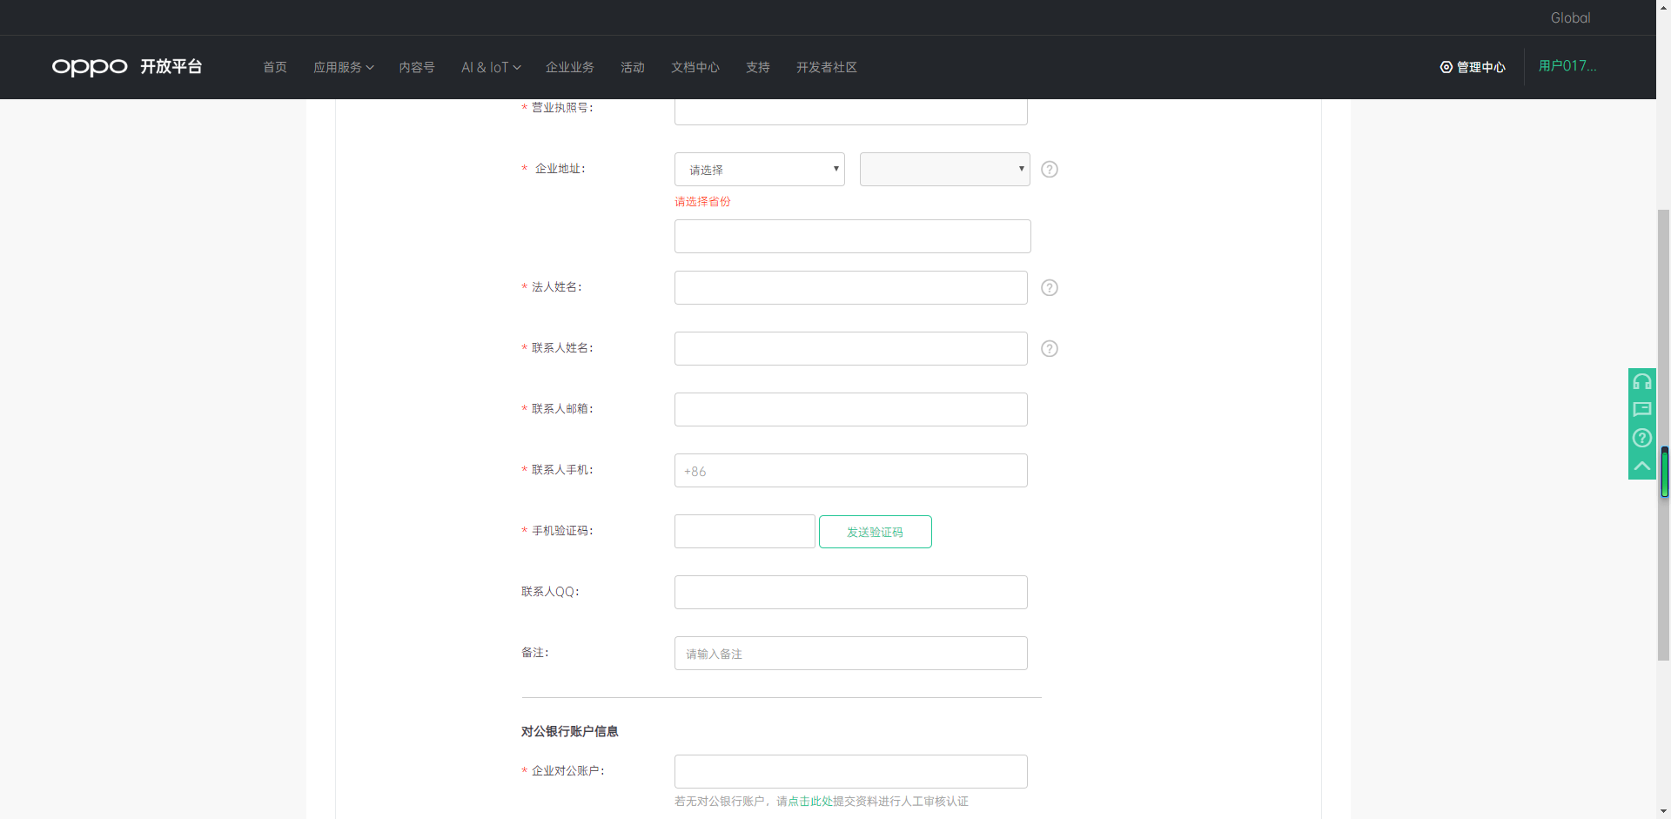The height and width of the screenshot is (819, 1671).
Task: Click back-to-top arrow in sidebar
Action: click(1642, 466)
